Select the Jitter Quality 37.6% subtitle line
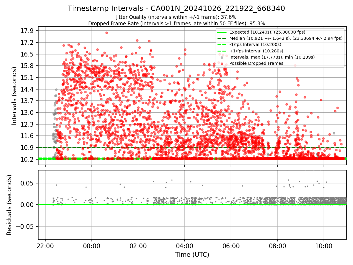This screenshot has width=353, height=265. click(x=176, y=17)
